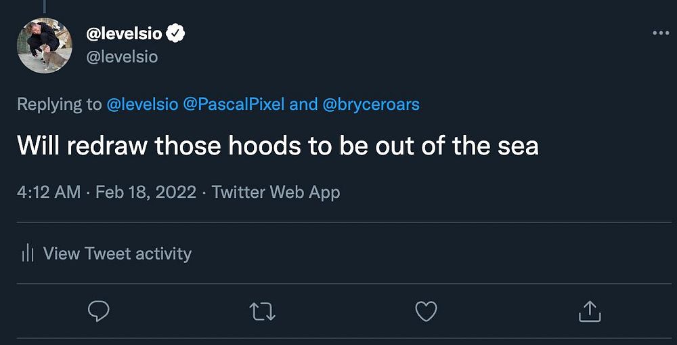Share the tweet via upload arrow icon
Viewport: 677px width, 345px height.
[x=590, y=311]
